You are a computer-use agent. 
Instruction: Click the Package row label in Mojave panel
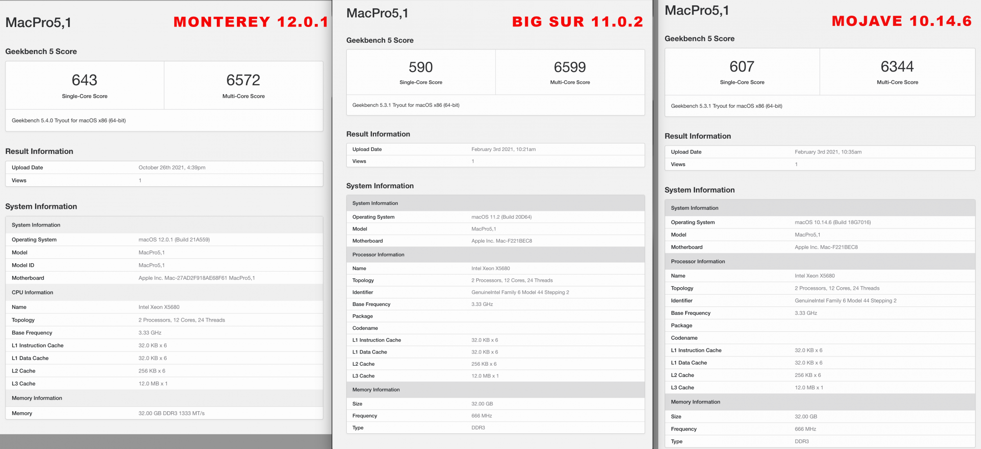click(682, 326)
